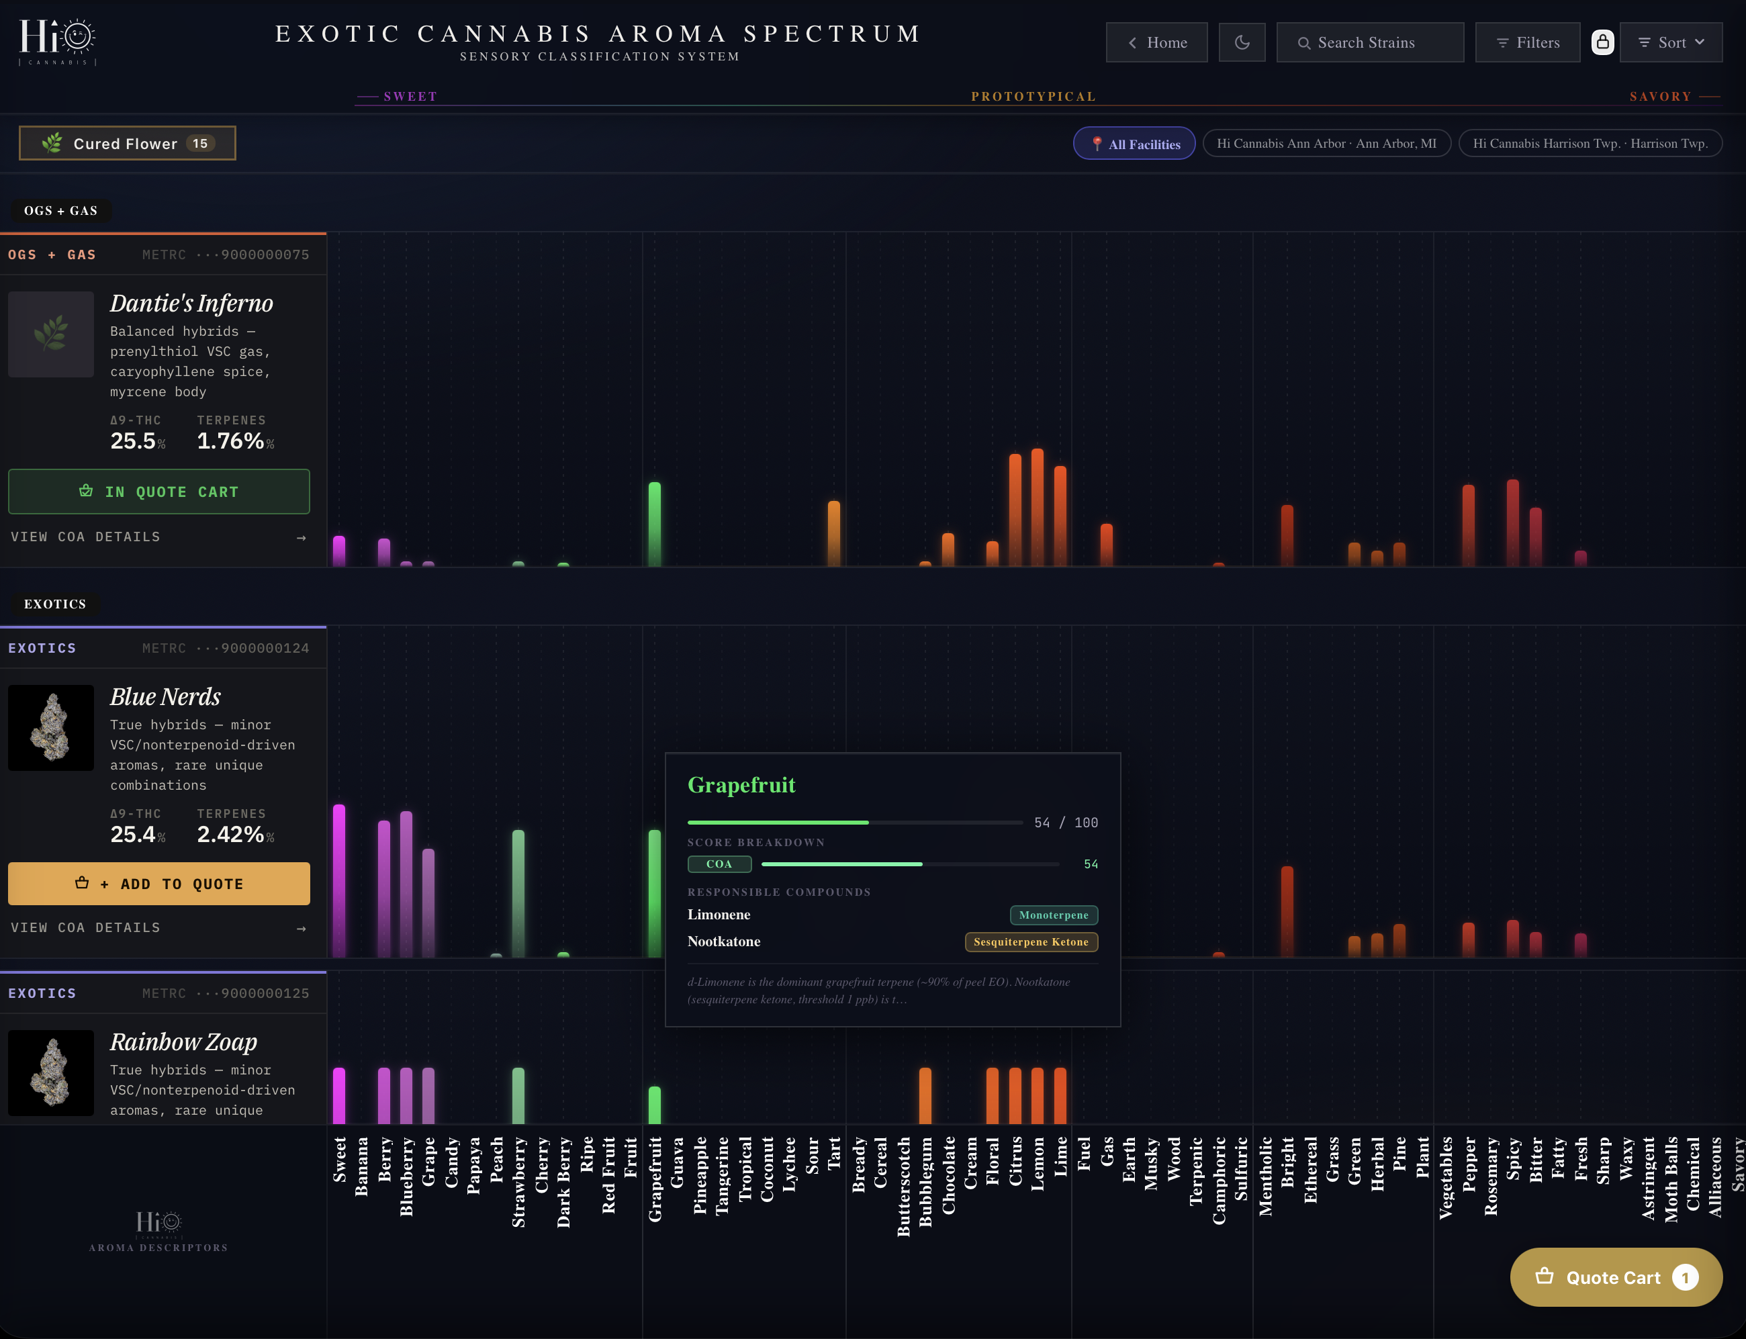Filter by Hi Cannabis Ann Arbor facility
Viewport: 1746px width, 1339px height.
(x=1326, y=144)
